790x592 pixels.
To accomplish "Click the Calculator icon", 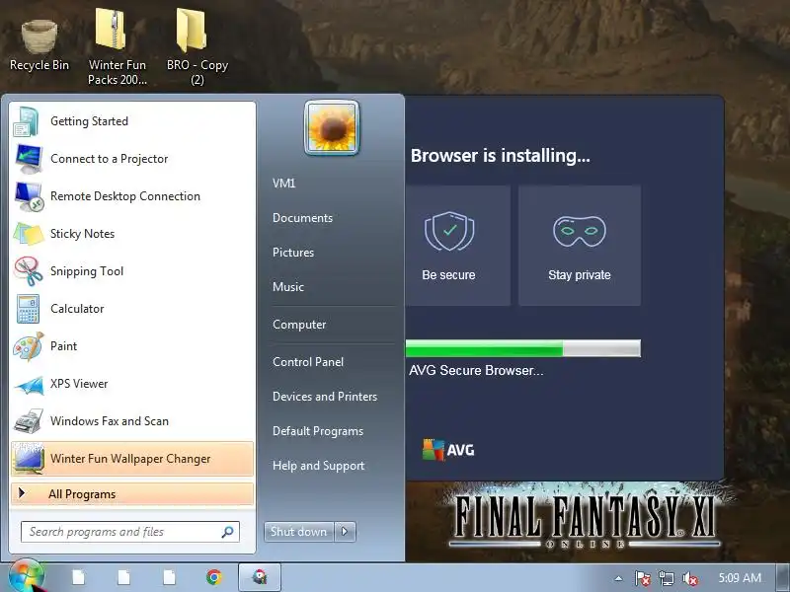I will 28,309.
